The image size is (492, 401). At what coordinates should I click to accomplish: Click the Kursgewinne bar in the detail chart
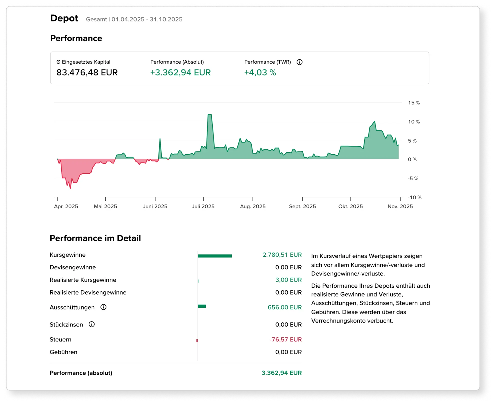point(215,255)
